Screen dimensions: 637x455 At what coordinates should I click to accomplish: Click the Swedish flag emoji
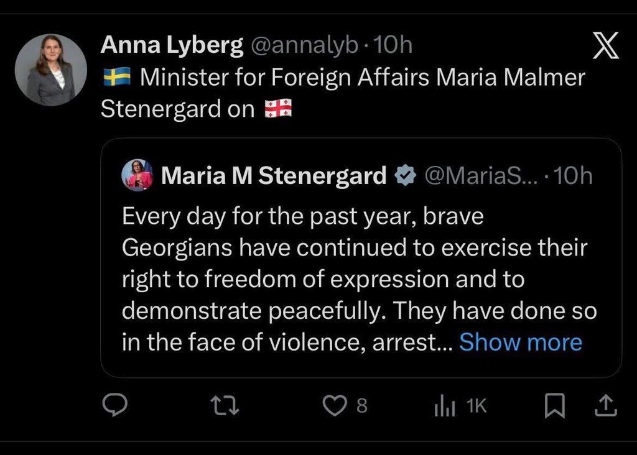click(x=116, y=77)
